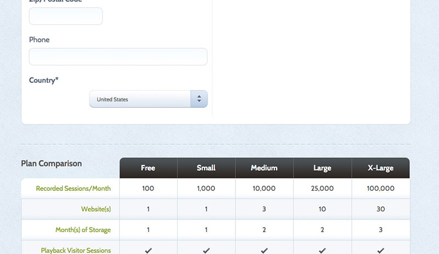Click the Small plan Playback Visitor Sessions checkmark
The width and height of the screenshot is (439, 254).
(206, 250)
